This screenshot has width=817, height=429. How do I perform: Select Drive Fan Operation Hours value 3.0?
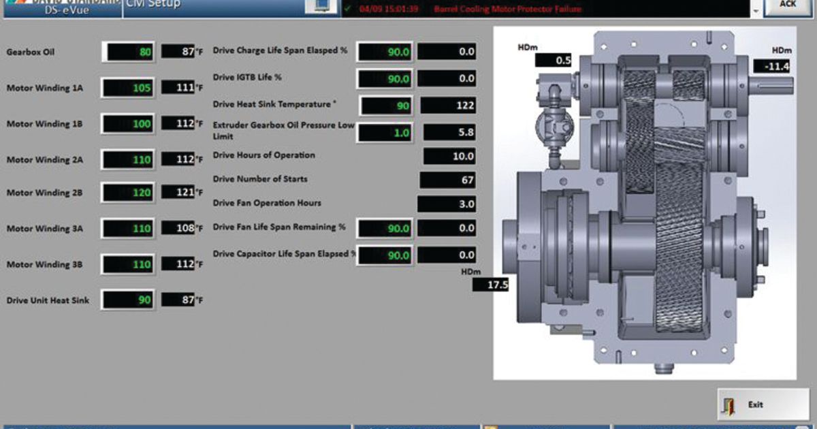pyautogui.click(x=447, y=204)
